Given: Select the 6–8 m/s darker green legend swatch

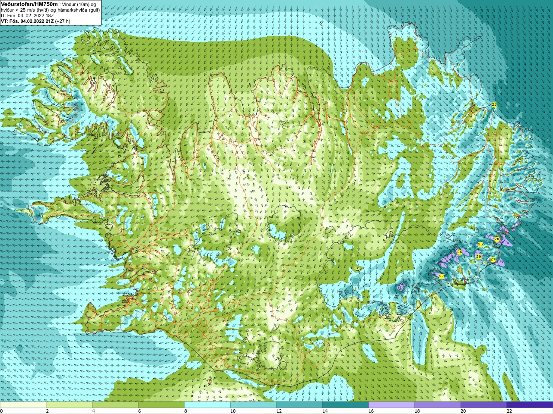Looking at the screenshot, I should [x=161, y=405].
